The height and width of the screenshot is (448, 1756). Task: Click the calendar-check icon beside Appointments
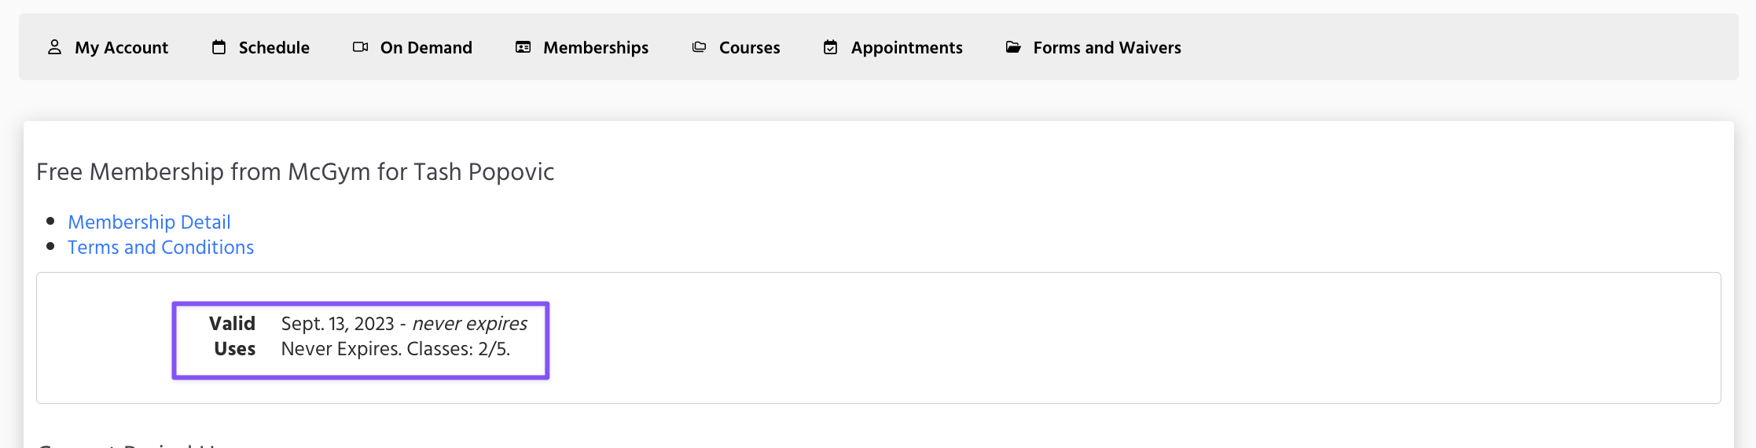[830, 47]
